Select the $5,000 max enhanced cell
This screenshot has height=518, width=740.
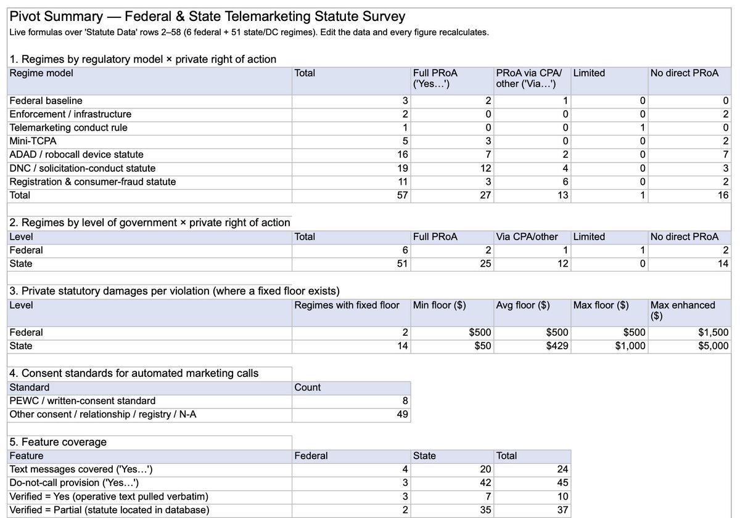click(689, 346)
